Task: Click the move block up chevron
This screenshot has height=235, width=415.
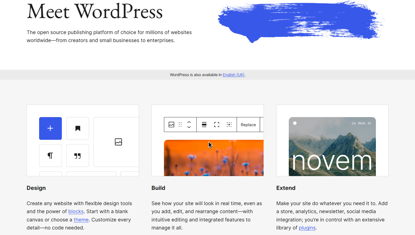Action: (189, 123)
